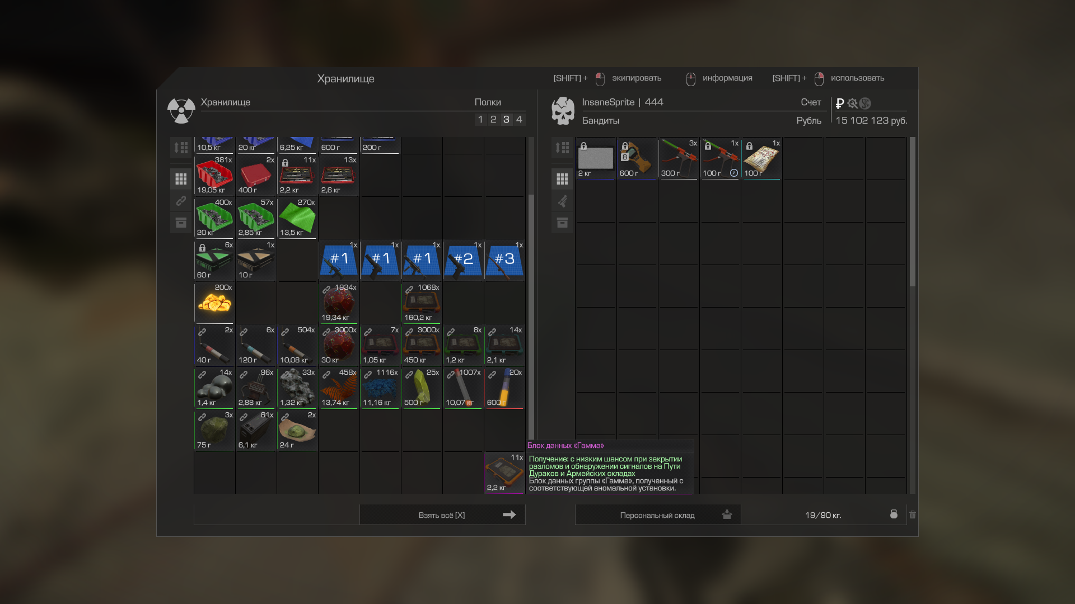
Task: Select locked red toolbox 11x 2,2 кг
Action: click(x=297, y=175)
